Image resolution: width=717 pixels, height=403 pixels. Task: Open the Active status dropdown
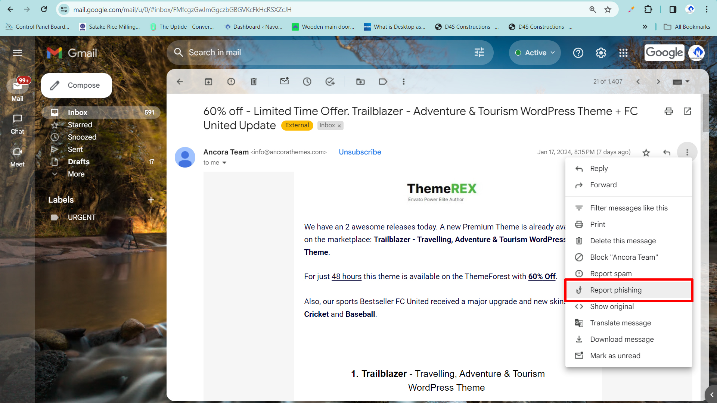(x=535, y=53)
